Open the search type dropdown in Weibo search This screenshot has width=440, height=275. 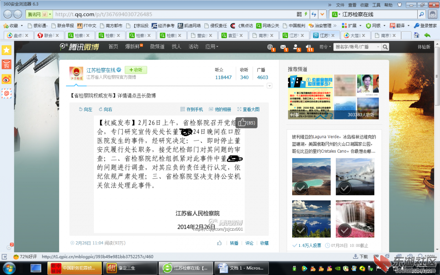click(377, 47)
